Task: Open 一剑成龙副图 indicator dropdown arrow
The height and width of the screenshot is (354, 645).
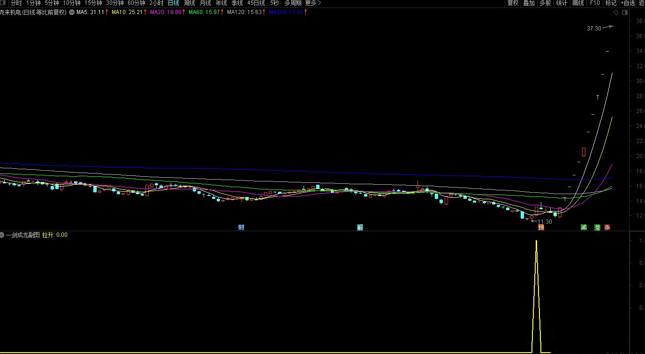Action: [2, 235]
